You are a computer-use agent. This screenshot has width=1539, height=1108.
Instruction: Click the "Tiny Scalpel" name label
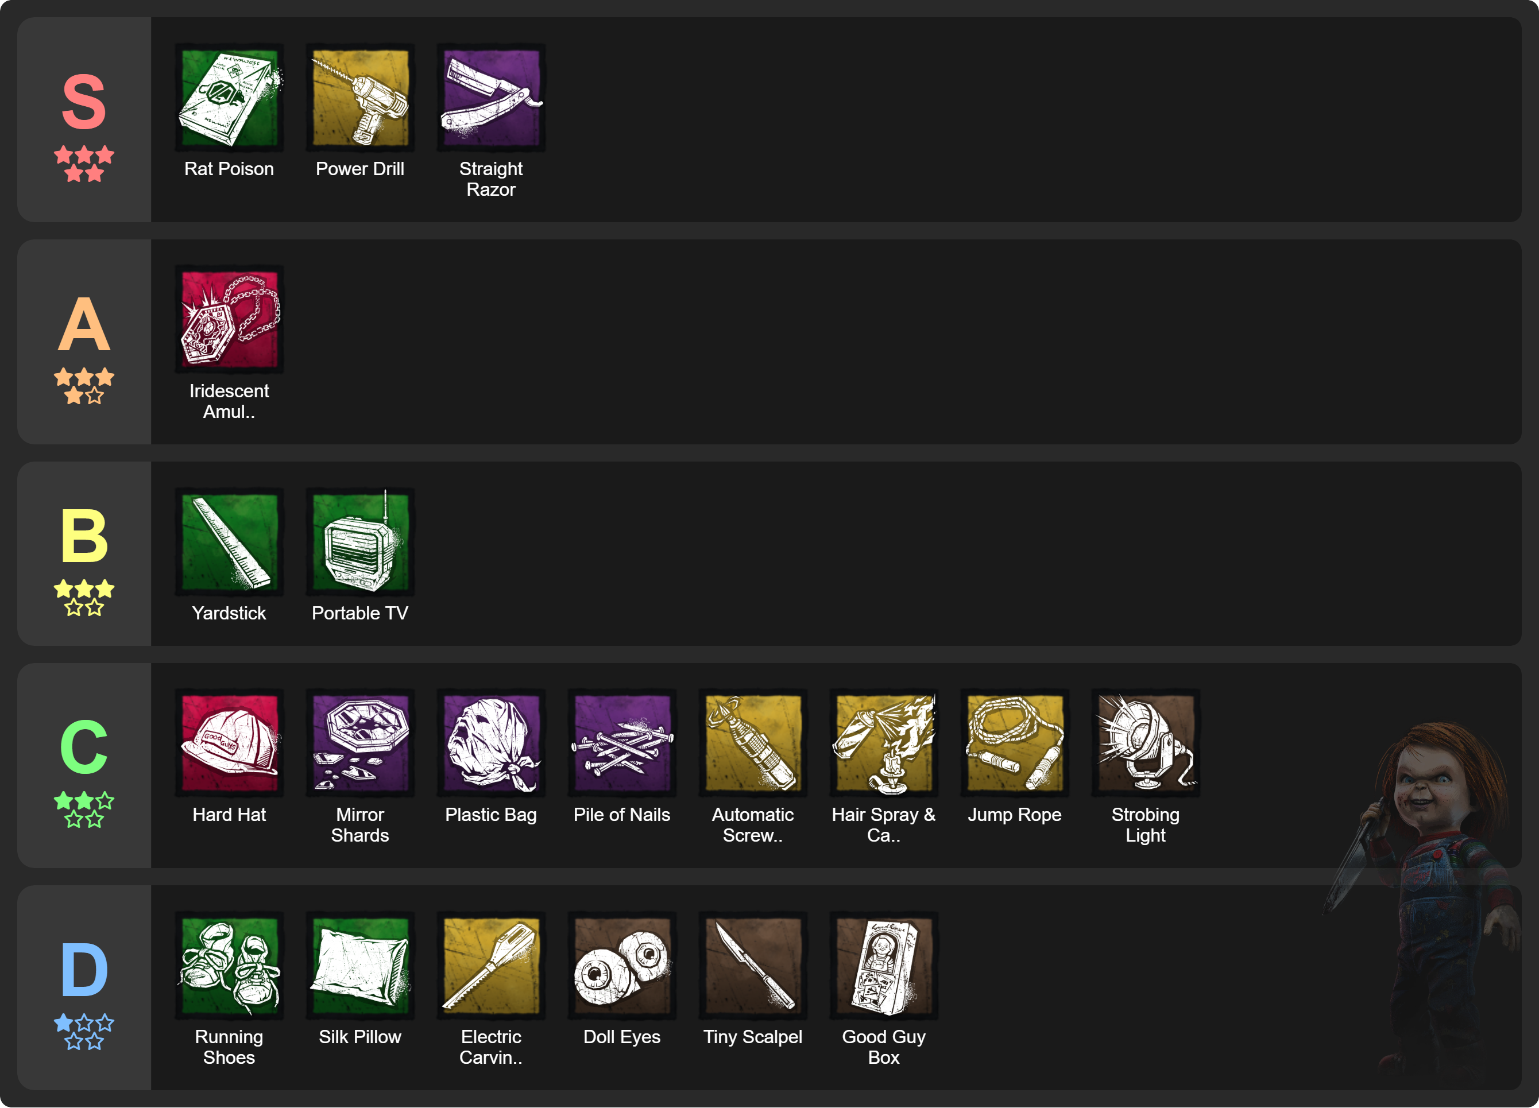[753, 1037]
